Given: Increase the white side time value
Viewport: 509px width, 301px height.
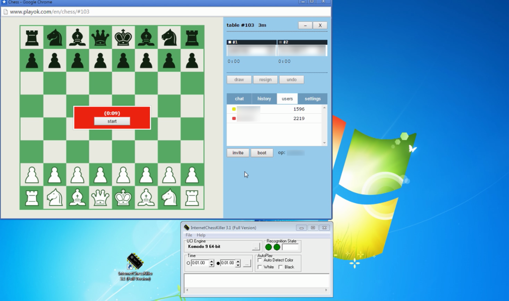Looking at the screenshot, I should point(212,261).
